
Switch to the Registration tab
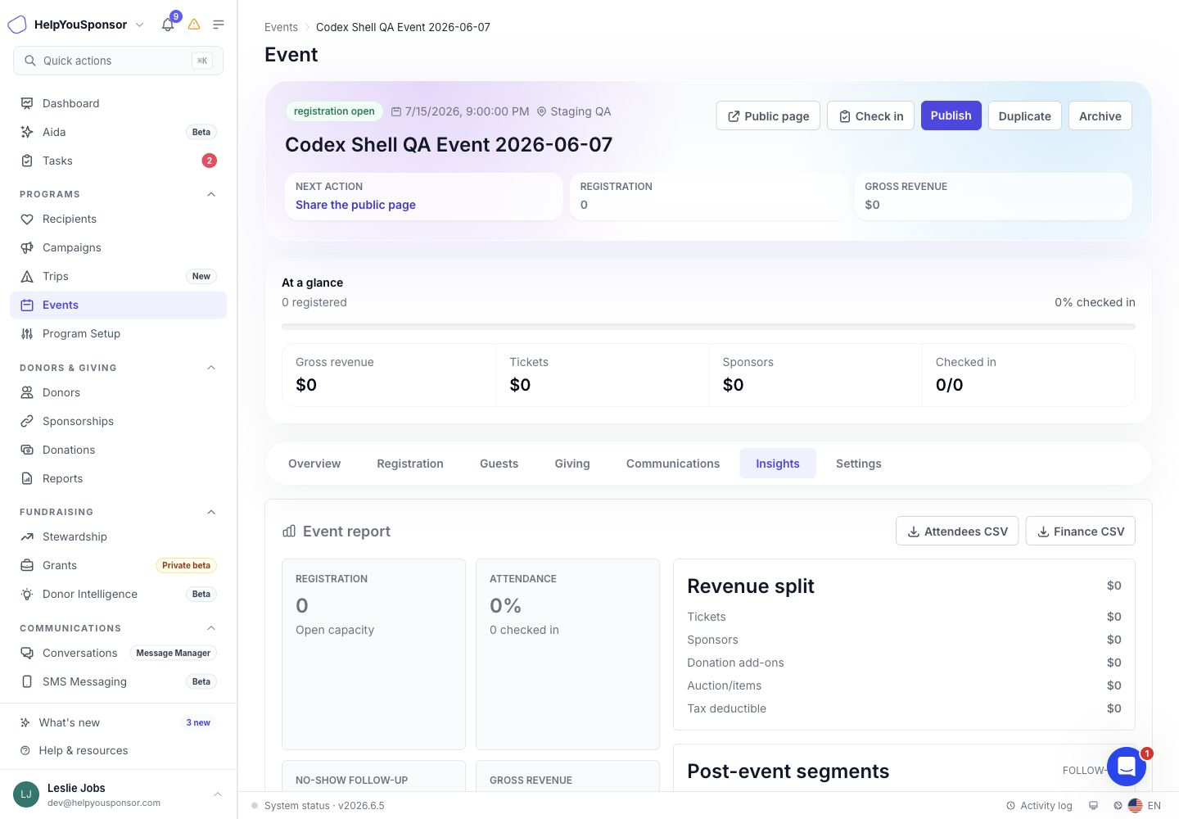pos(410,464)
